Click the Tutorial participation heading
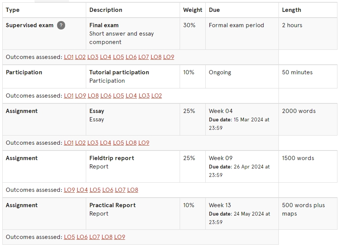 [119, 72]
